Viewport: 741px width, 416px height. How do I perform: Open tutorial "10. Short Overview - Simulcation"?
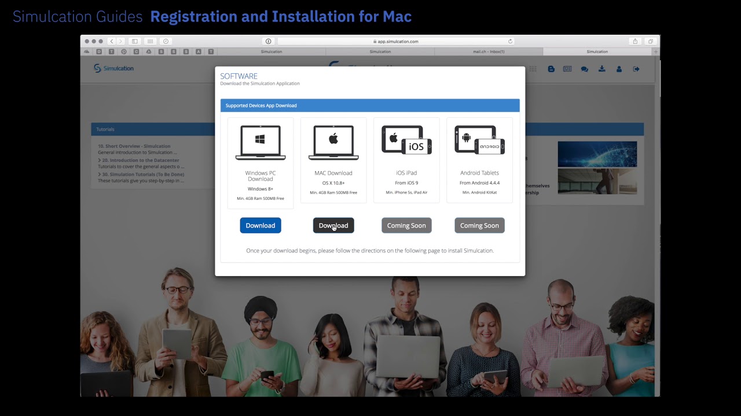click(x=134, y=146)
